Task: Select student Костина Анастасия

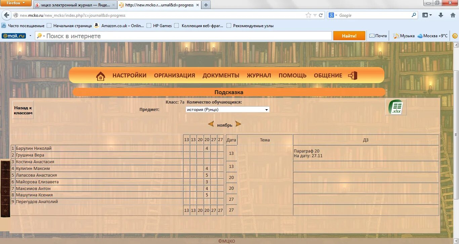Action: coord(35,162)
